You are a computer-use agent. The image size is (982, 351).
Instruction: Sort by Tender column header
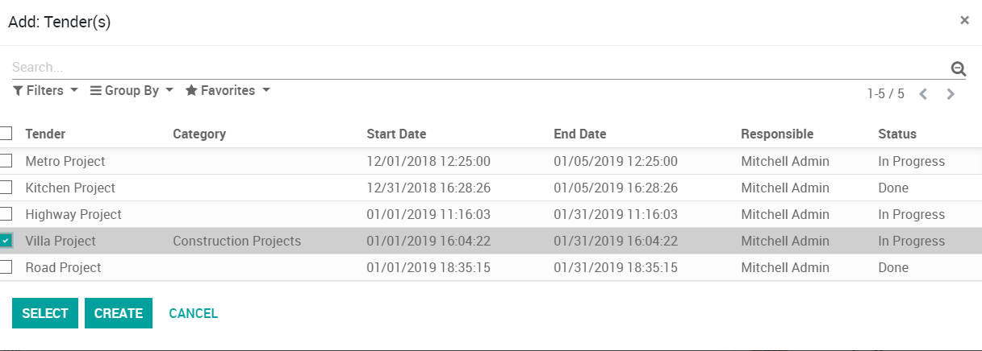(45, 134)
